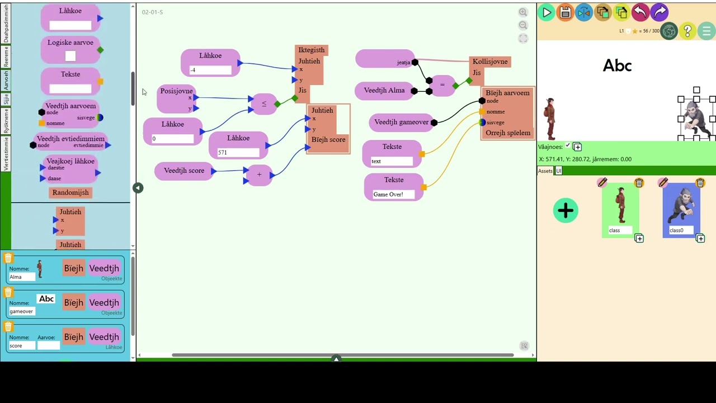This screenshot has height=403, width=716.
Task: Run the project with the play button
Action: tap(547, 12)
